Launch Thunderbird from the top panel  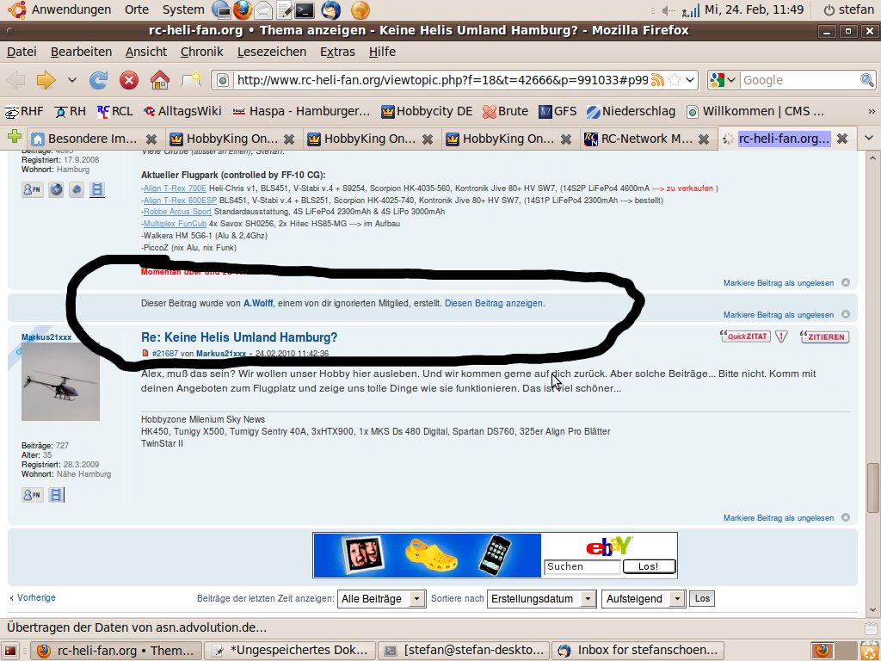pos(331,10)
